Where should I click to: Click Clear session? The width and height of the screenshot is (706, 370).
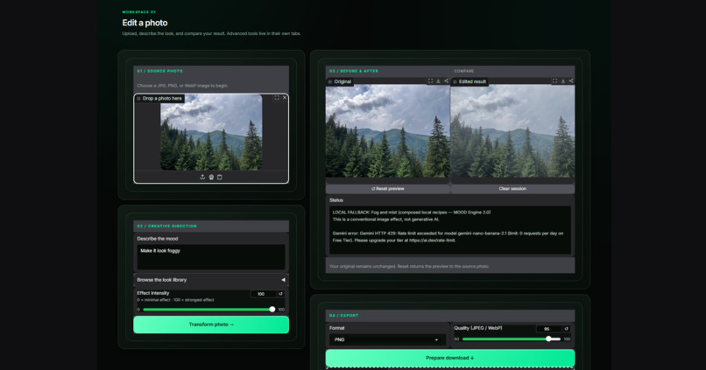point(512,189)
